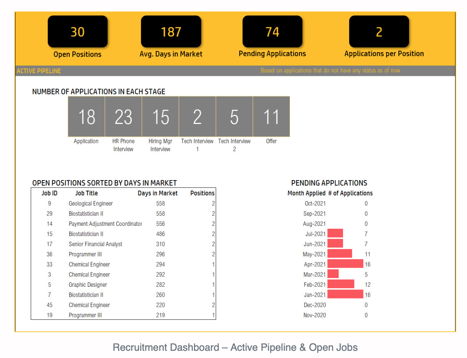Click the Recruitment Dashboard caption text
467x358 pixels.
(x=235, y=347)
